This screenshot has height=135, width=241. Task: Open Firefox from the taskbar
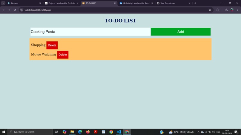tap(88, 132)
